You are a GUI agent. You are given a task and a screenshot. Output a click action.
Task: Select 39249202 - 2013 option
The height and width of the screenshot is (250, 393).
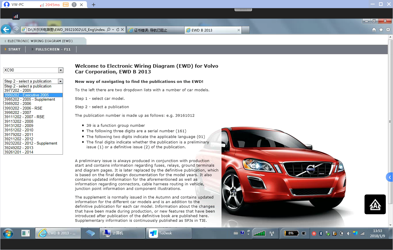[33, 148]
